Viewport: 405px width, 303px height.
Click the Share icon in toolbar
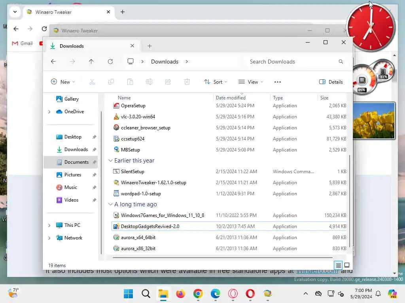click(168, 82)
